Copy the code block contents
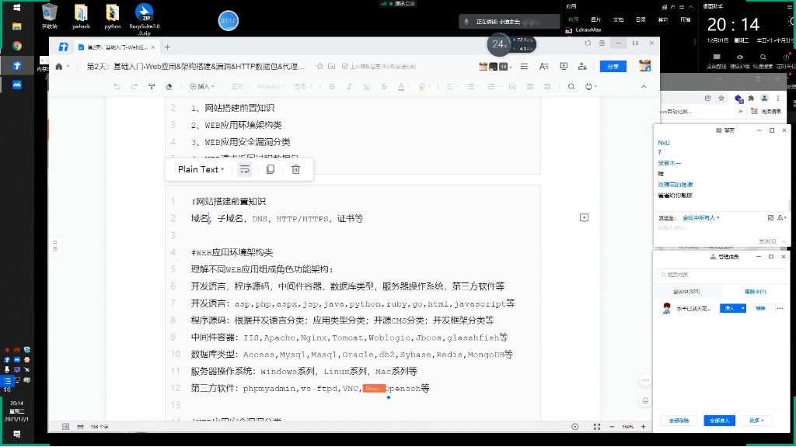 tap(271, 169)
